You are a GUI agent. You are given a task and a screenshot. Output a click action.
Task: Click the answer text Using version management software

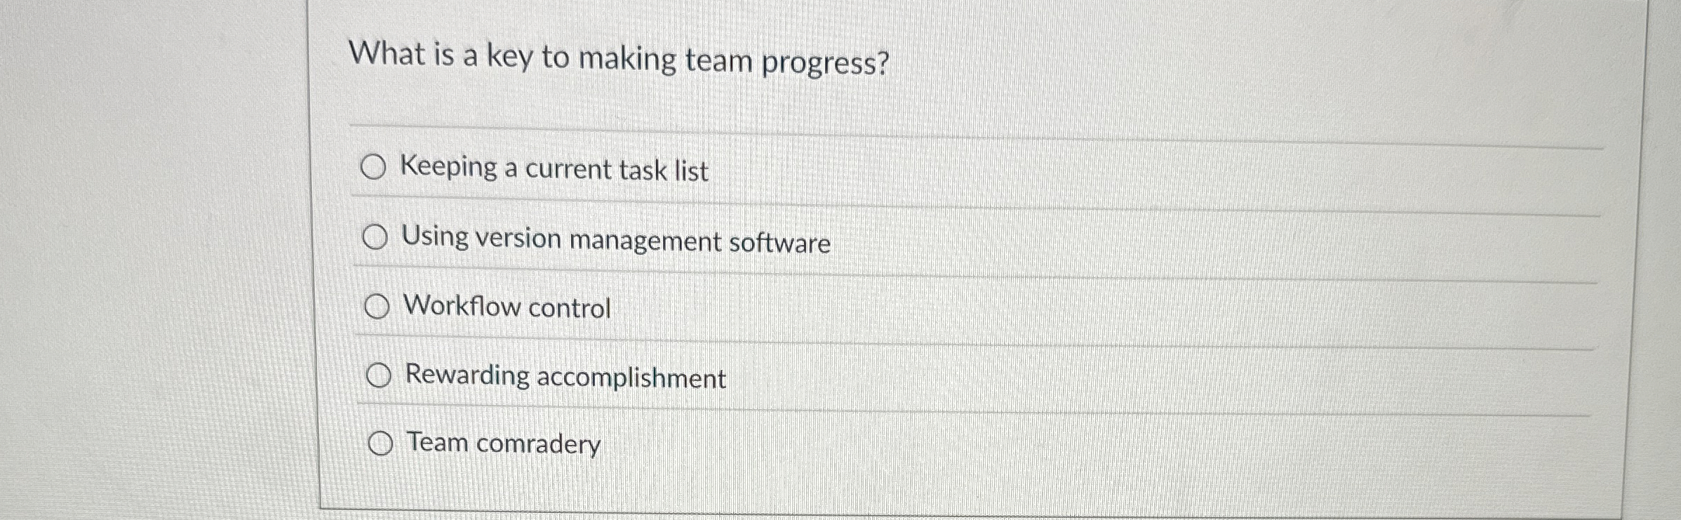pos(617,240)
